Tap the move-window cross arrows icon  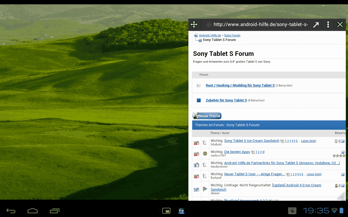coord(194,25)
